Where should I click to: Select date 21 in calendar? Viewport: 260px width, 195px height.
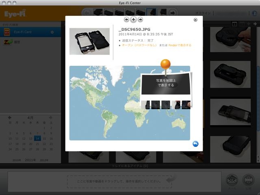[37, 144]
